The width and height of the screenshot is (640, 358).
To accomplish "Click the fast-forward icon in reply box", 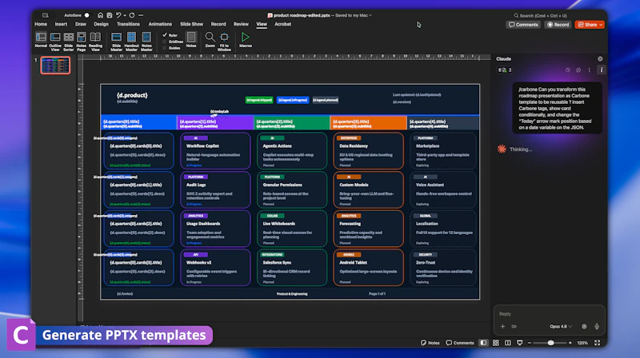I will pyautogui.click(x=514, y=326).
